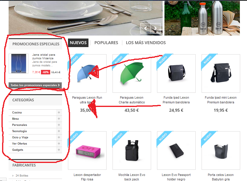Click the pink Lexon despertador Flip image
247x181 pixels.
(x=87, y=150)
